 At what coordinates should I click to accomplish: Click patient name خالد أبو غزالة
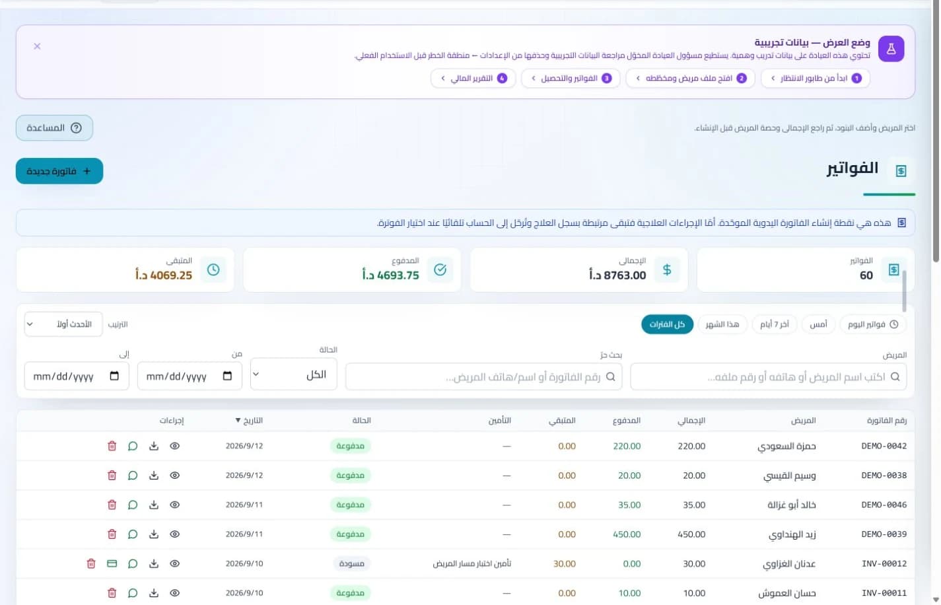point(792,505)
